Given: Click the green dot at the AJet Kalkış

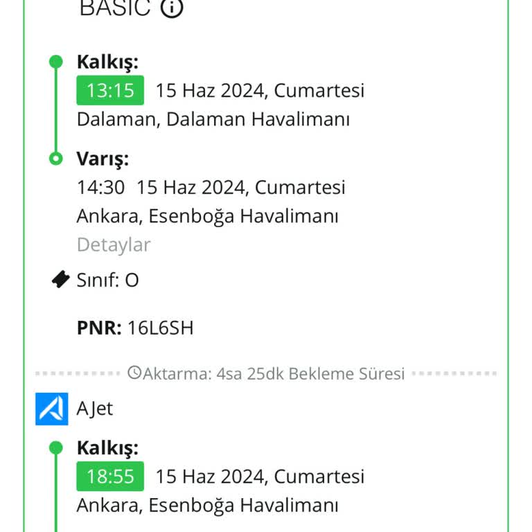Looking at the screenshot, I should 56,447.
